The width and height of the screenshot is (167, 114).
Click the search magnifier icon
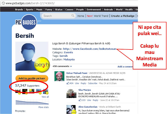(x=73, y=16)
